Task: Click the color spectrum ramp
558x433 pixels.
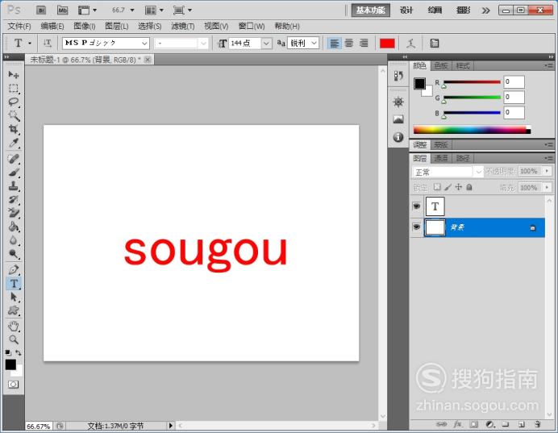Action: (x=472, y=130)
